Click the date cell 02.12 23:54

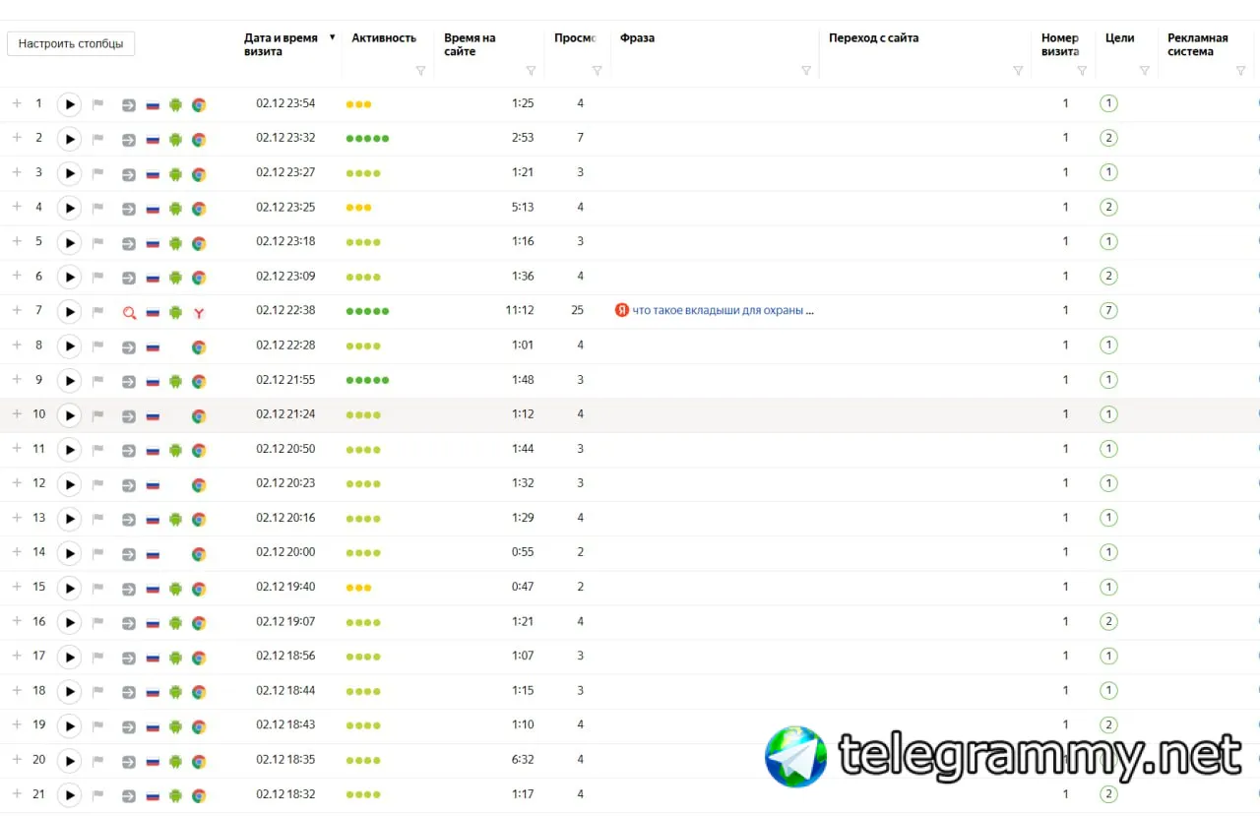pyautogui.click(x=285, y=103)
